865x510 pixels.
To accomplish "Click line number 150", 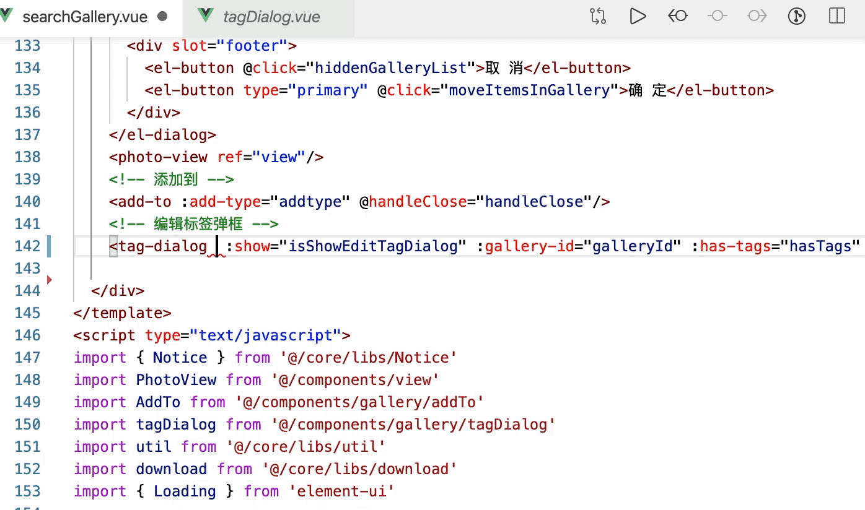I will click(27, 424).
